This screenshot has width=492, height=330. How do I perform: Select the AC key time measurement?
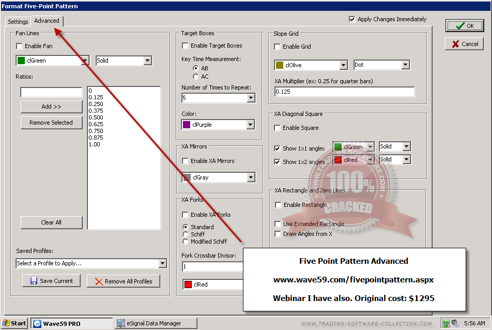coord(196,77)
